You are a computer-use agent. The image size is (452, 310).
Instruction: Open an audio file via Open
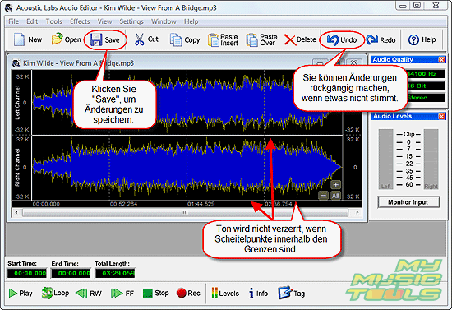(66, 39)
